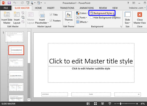
Task: Insert a new Slide Master
Action: [7, 18]
